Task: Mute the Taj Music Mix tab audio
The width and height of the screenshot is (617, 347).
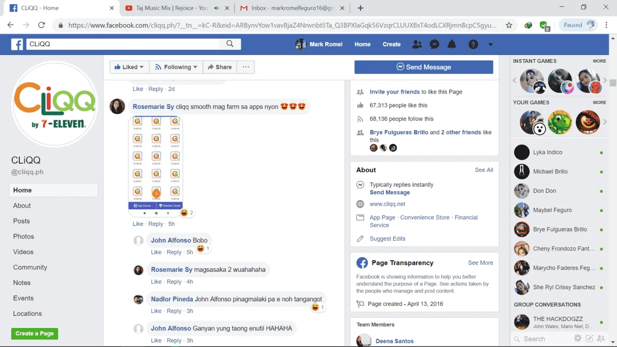Action: [216, 8]
